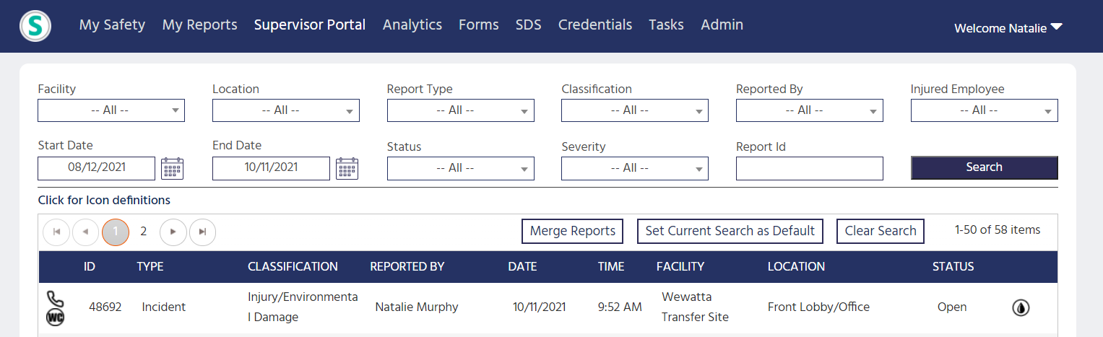Viewport: 1103px width, 337px height.
Task: Click the droplet icon on report 48692
Action: [1021, 307]
